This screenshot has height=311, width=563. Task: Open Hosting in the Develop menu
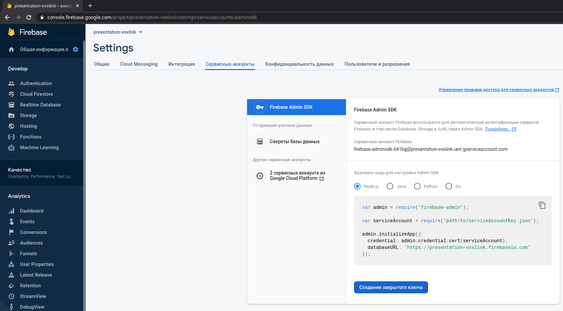click(x=28, y=126)
